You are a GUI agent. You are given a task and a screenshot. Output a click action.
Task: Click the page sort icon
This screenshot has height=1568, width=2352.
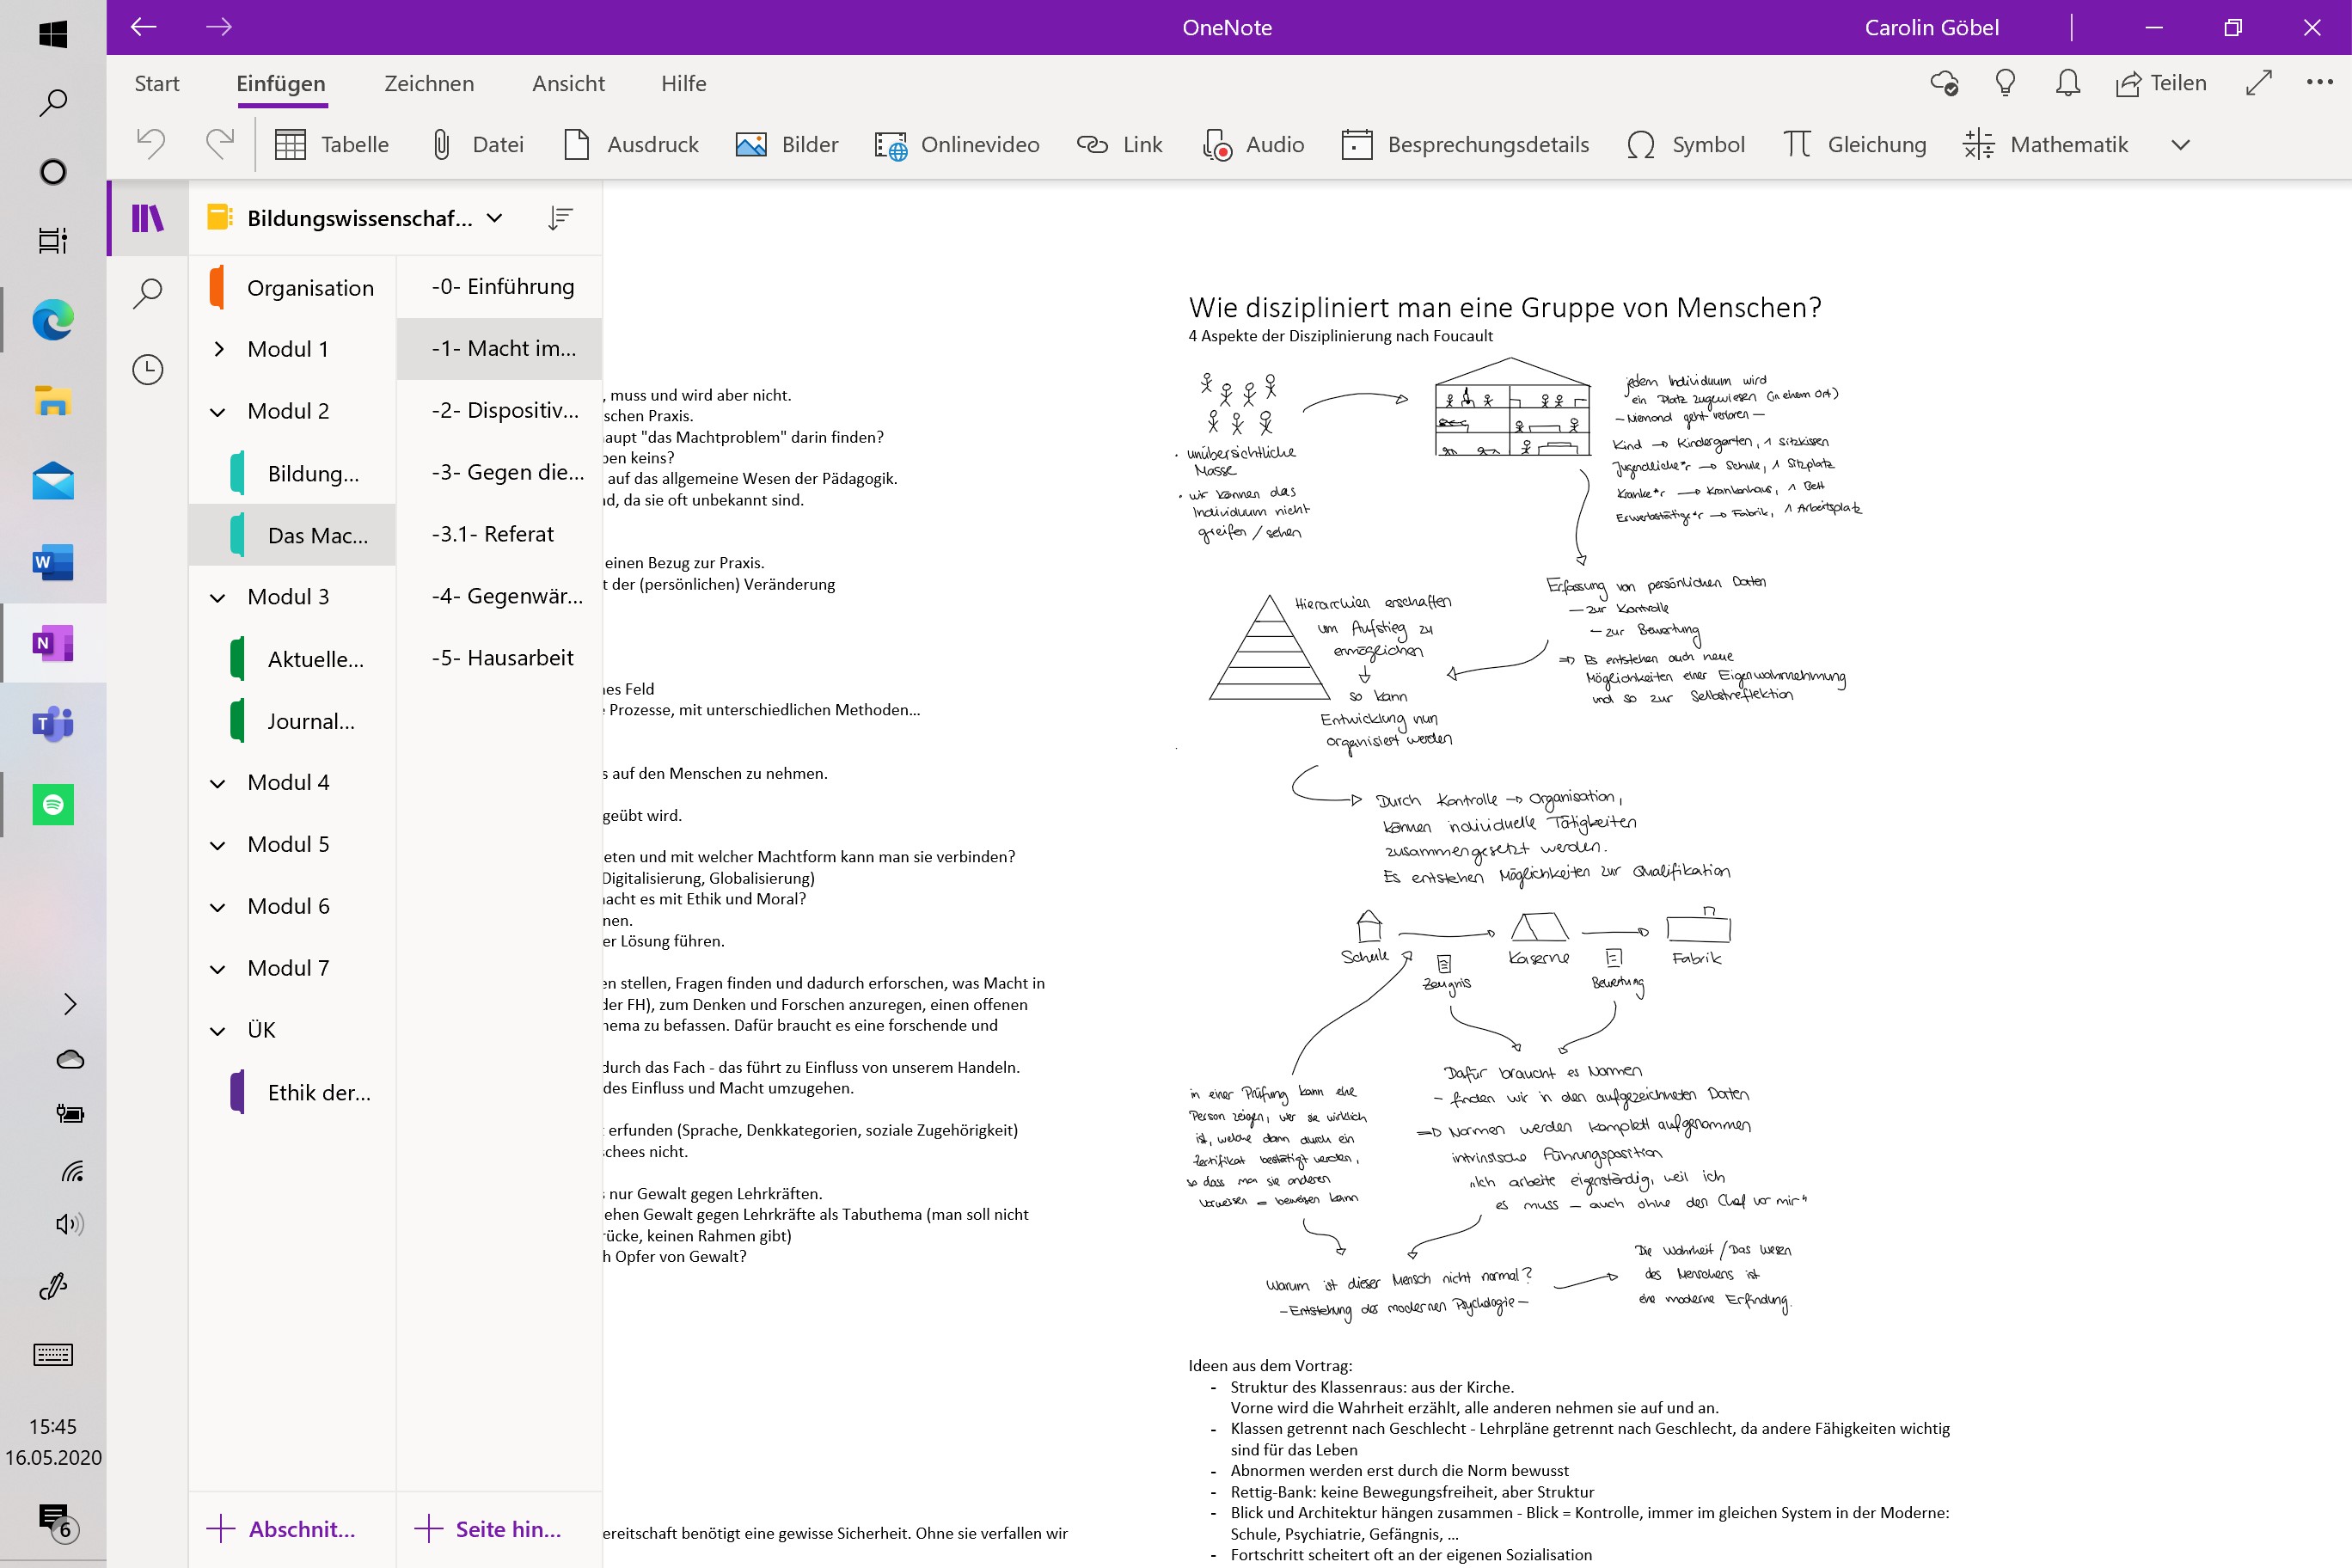click(x=560, y=218)
